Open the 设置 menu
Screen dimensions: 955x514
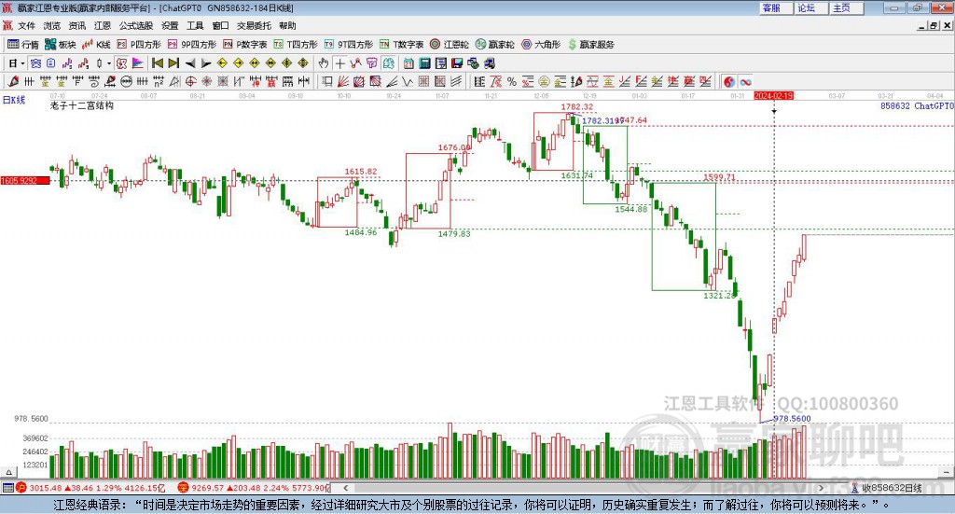pyautogui.click(x=170, y=25)
